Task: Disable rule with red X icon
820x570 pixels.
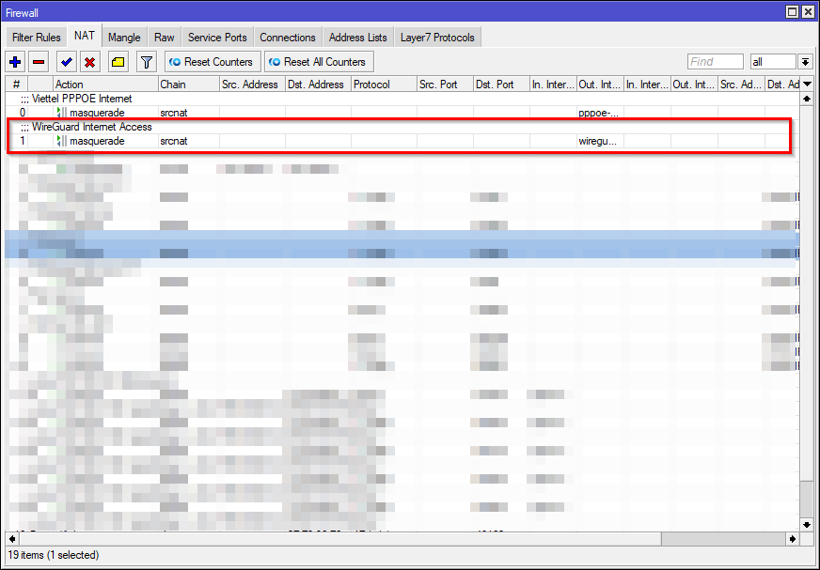Action: coord(89,62)
